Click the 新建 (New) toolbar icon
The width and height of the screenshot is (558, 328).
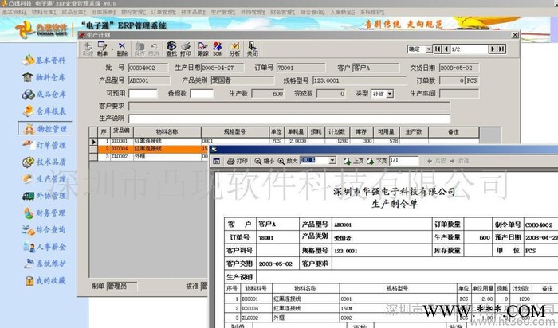click(x=88, y=49)
